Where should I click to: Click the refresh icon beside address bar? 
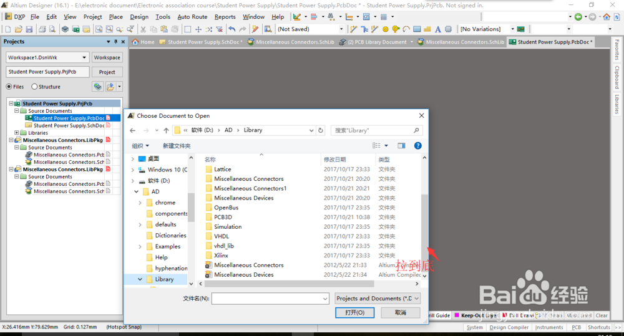pyautogui.click(x=321, y=130)
